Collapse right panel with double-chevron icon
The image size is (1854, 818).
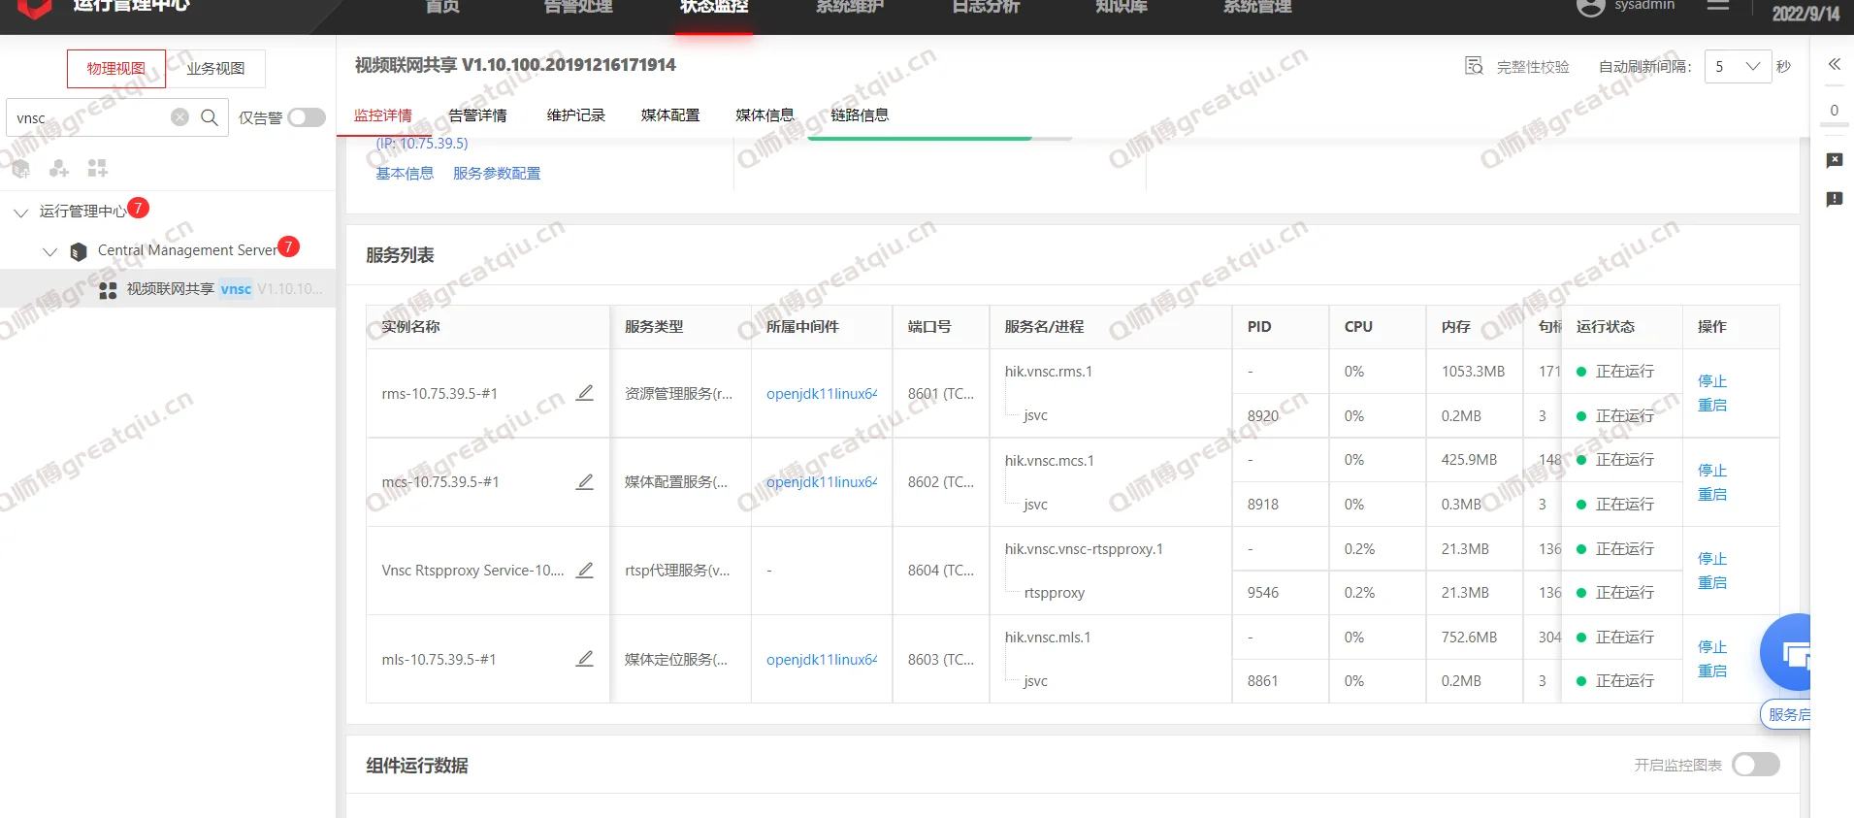[1834, 64]
